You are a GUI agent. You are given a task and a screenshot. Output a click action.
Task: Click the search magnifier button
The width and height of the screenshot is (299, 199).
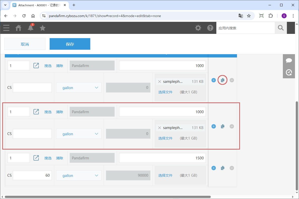pyautogui.click(x=281, y=28)
